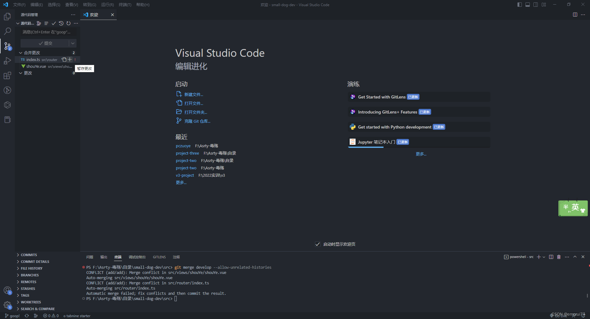Open the 查看(V) menu
Viewport: 590px width, 319px height.
coord(72,5)
